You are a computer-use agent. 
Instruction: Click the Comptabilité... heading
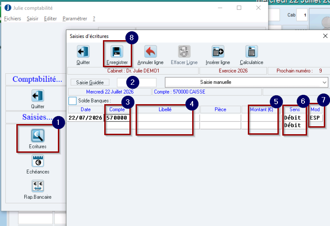pyautogui.click(x=37, y=79)
